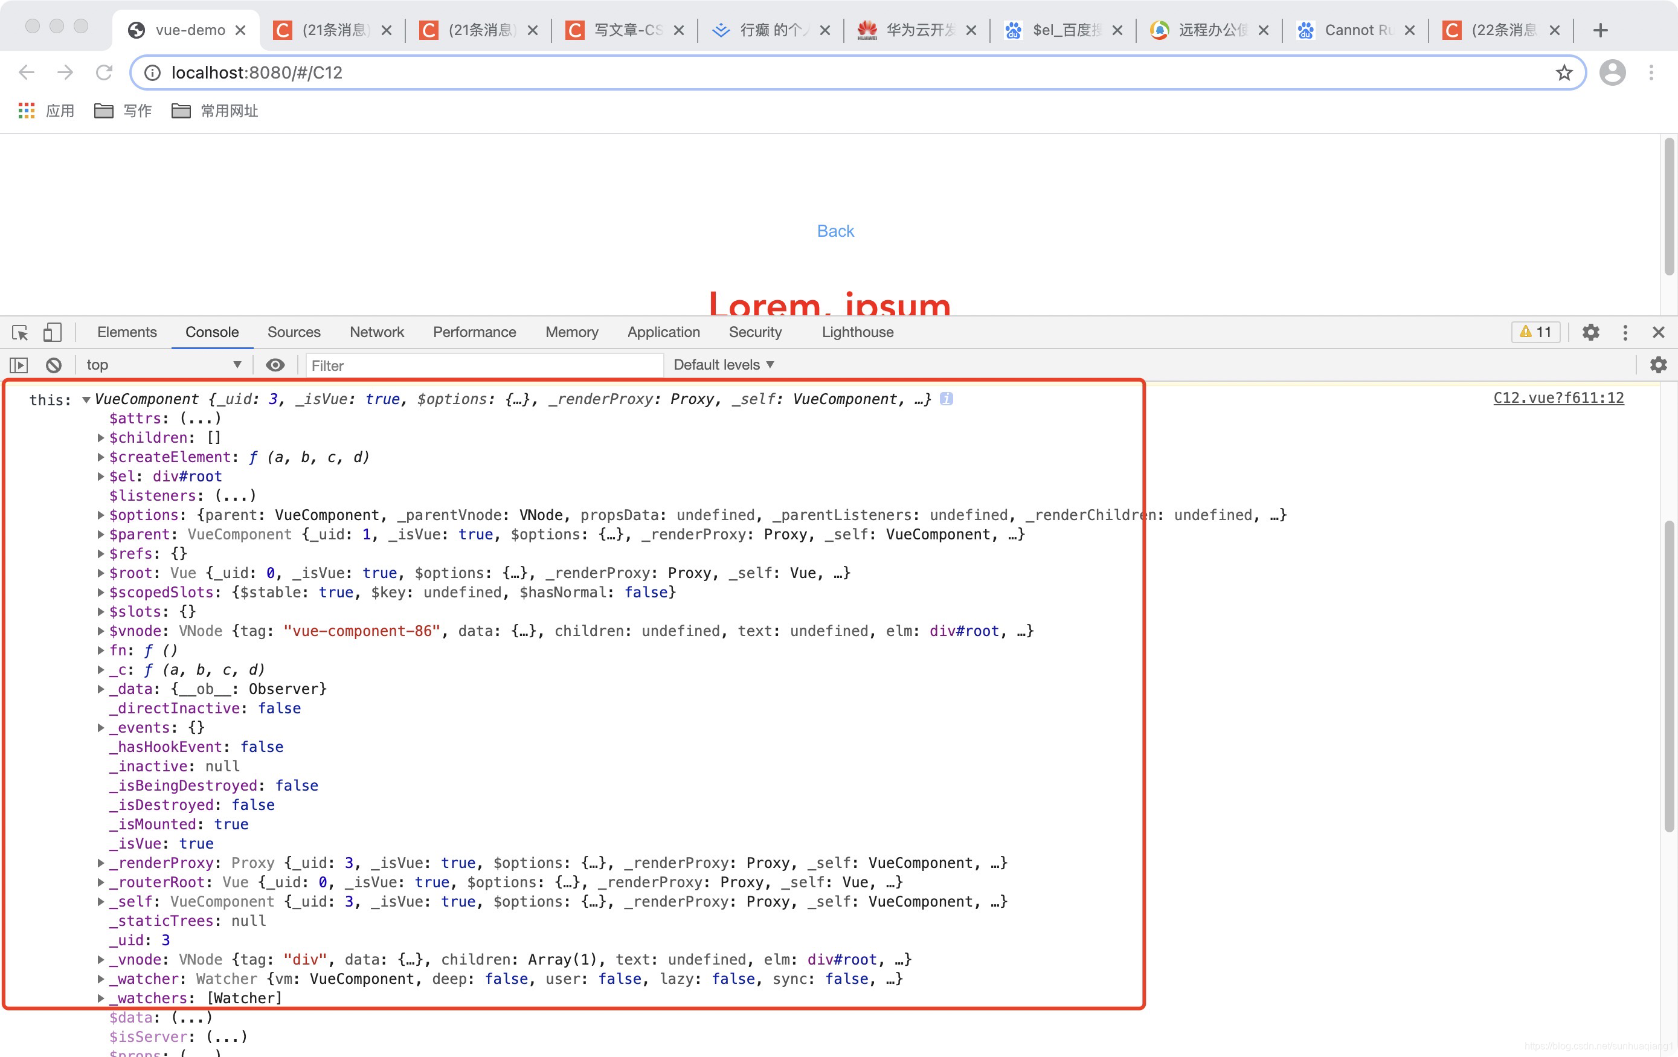Show the console sidebar panel icon
Image resolution: width=1678 pixels, height=1057 pixels.
tap(19, 365)
